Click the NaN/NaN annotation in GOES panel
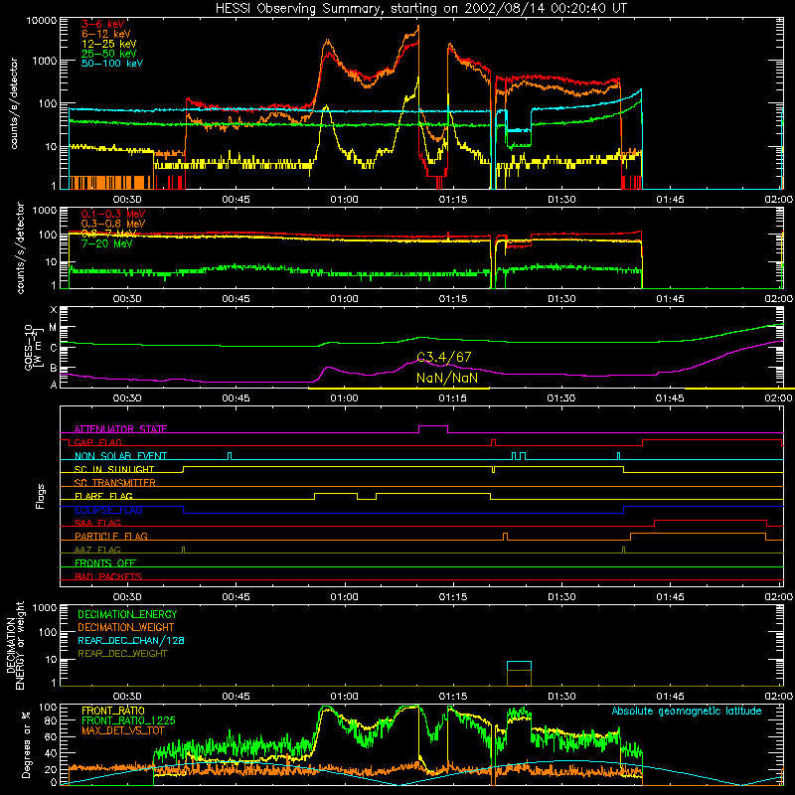Screen dimensions: 795x795 point(446,378)
